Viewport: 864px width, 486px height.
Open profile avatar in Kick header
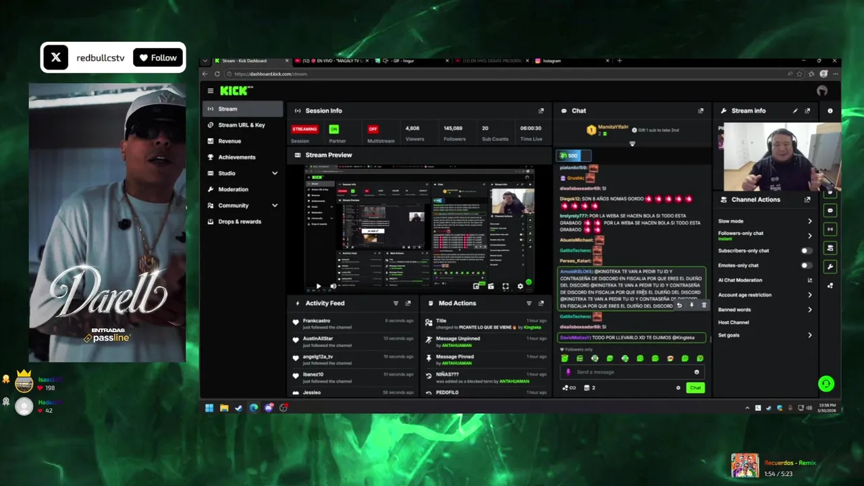tap(822, 91)
